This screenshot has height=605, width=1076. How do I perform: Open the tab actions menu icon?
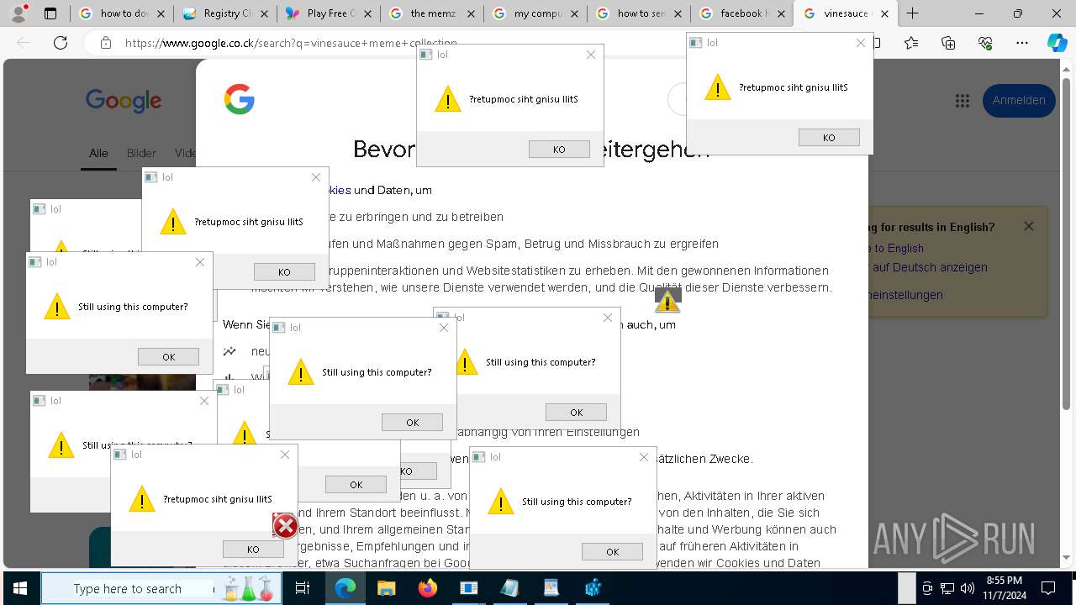[x=50, y=13]
